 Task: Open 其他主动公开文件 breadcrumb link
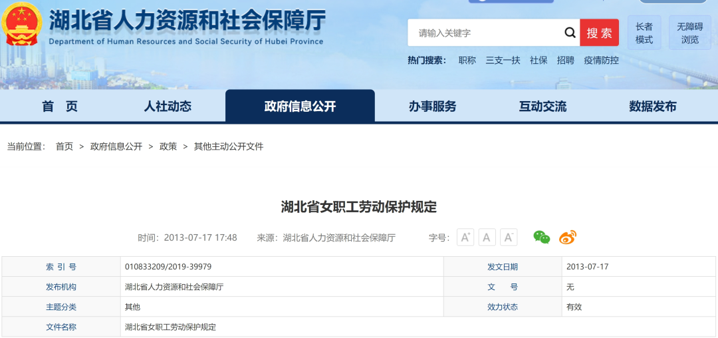tap(229, 146)
